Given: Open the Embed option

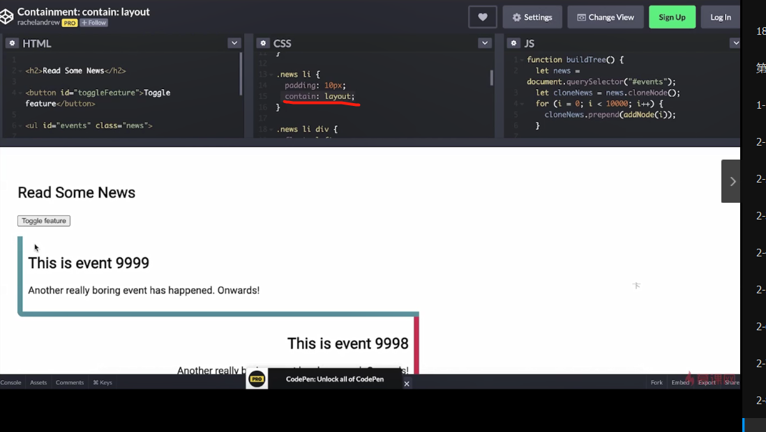Looking at the screenshot, I should pyautogui.click(x=680, y=383).
